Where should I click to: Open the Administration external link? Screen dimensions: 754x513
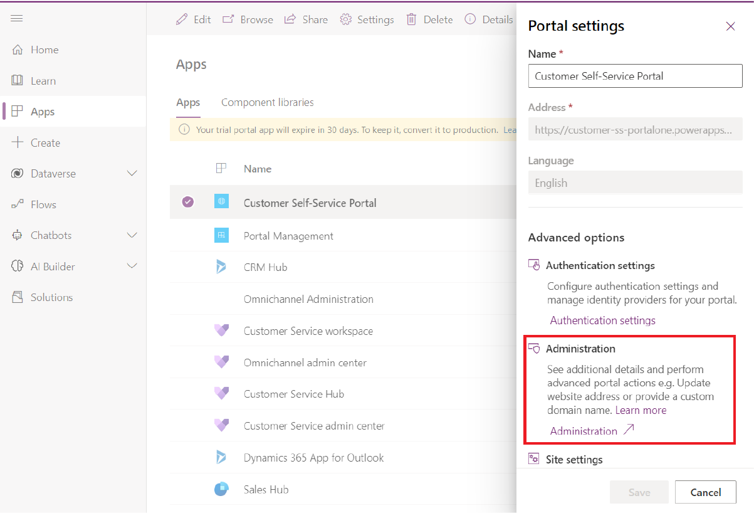pyautogui.click(x=592, y=431)
